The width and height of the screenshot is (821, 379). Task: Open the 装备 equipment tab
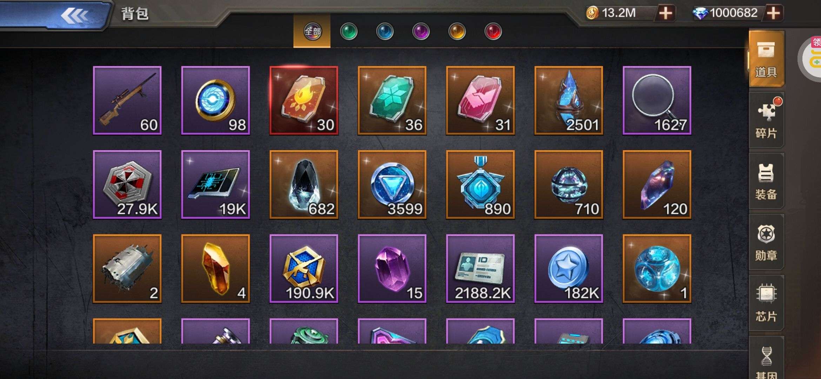point(766,181)
